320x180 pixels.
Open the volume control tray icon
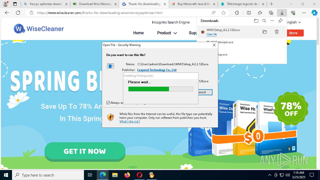(287, 175)
